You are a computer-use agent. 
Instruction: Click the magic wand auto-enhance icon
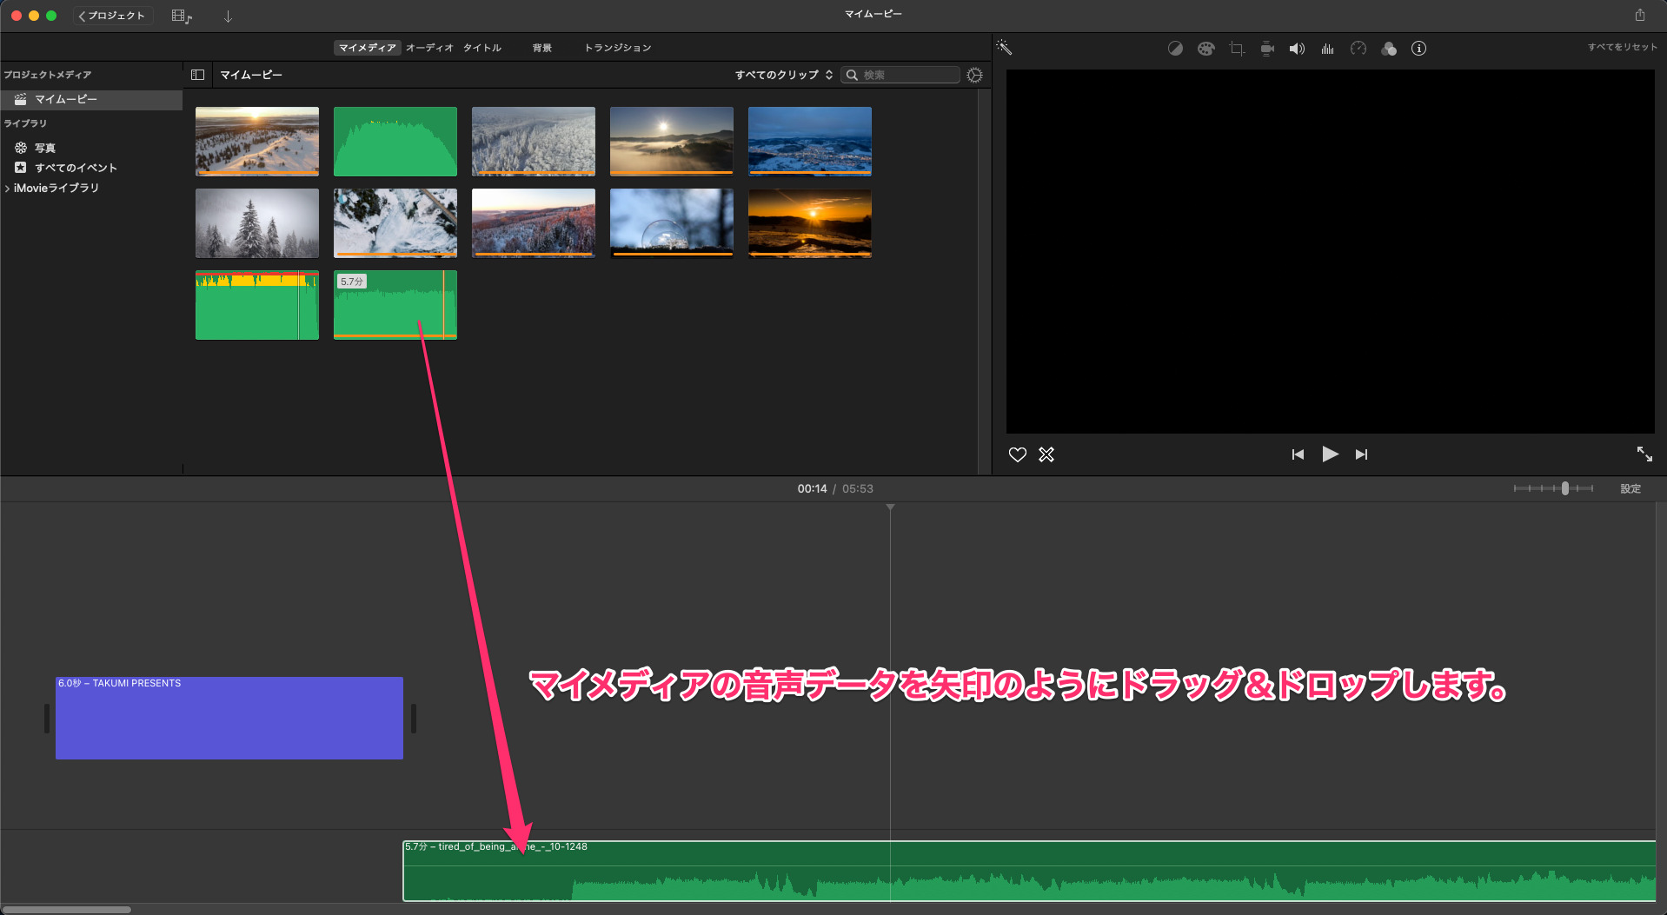coord(1004,48)
